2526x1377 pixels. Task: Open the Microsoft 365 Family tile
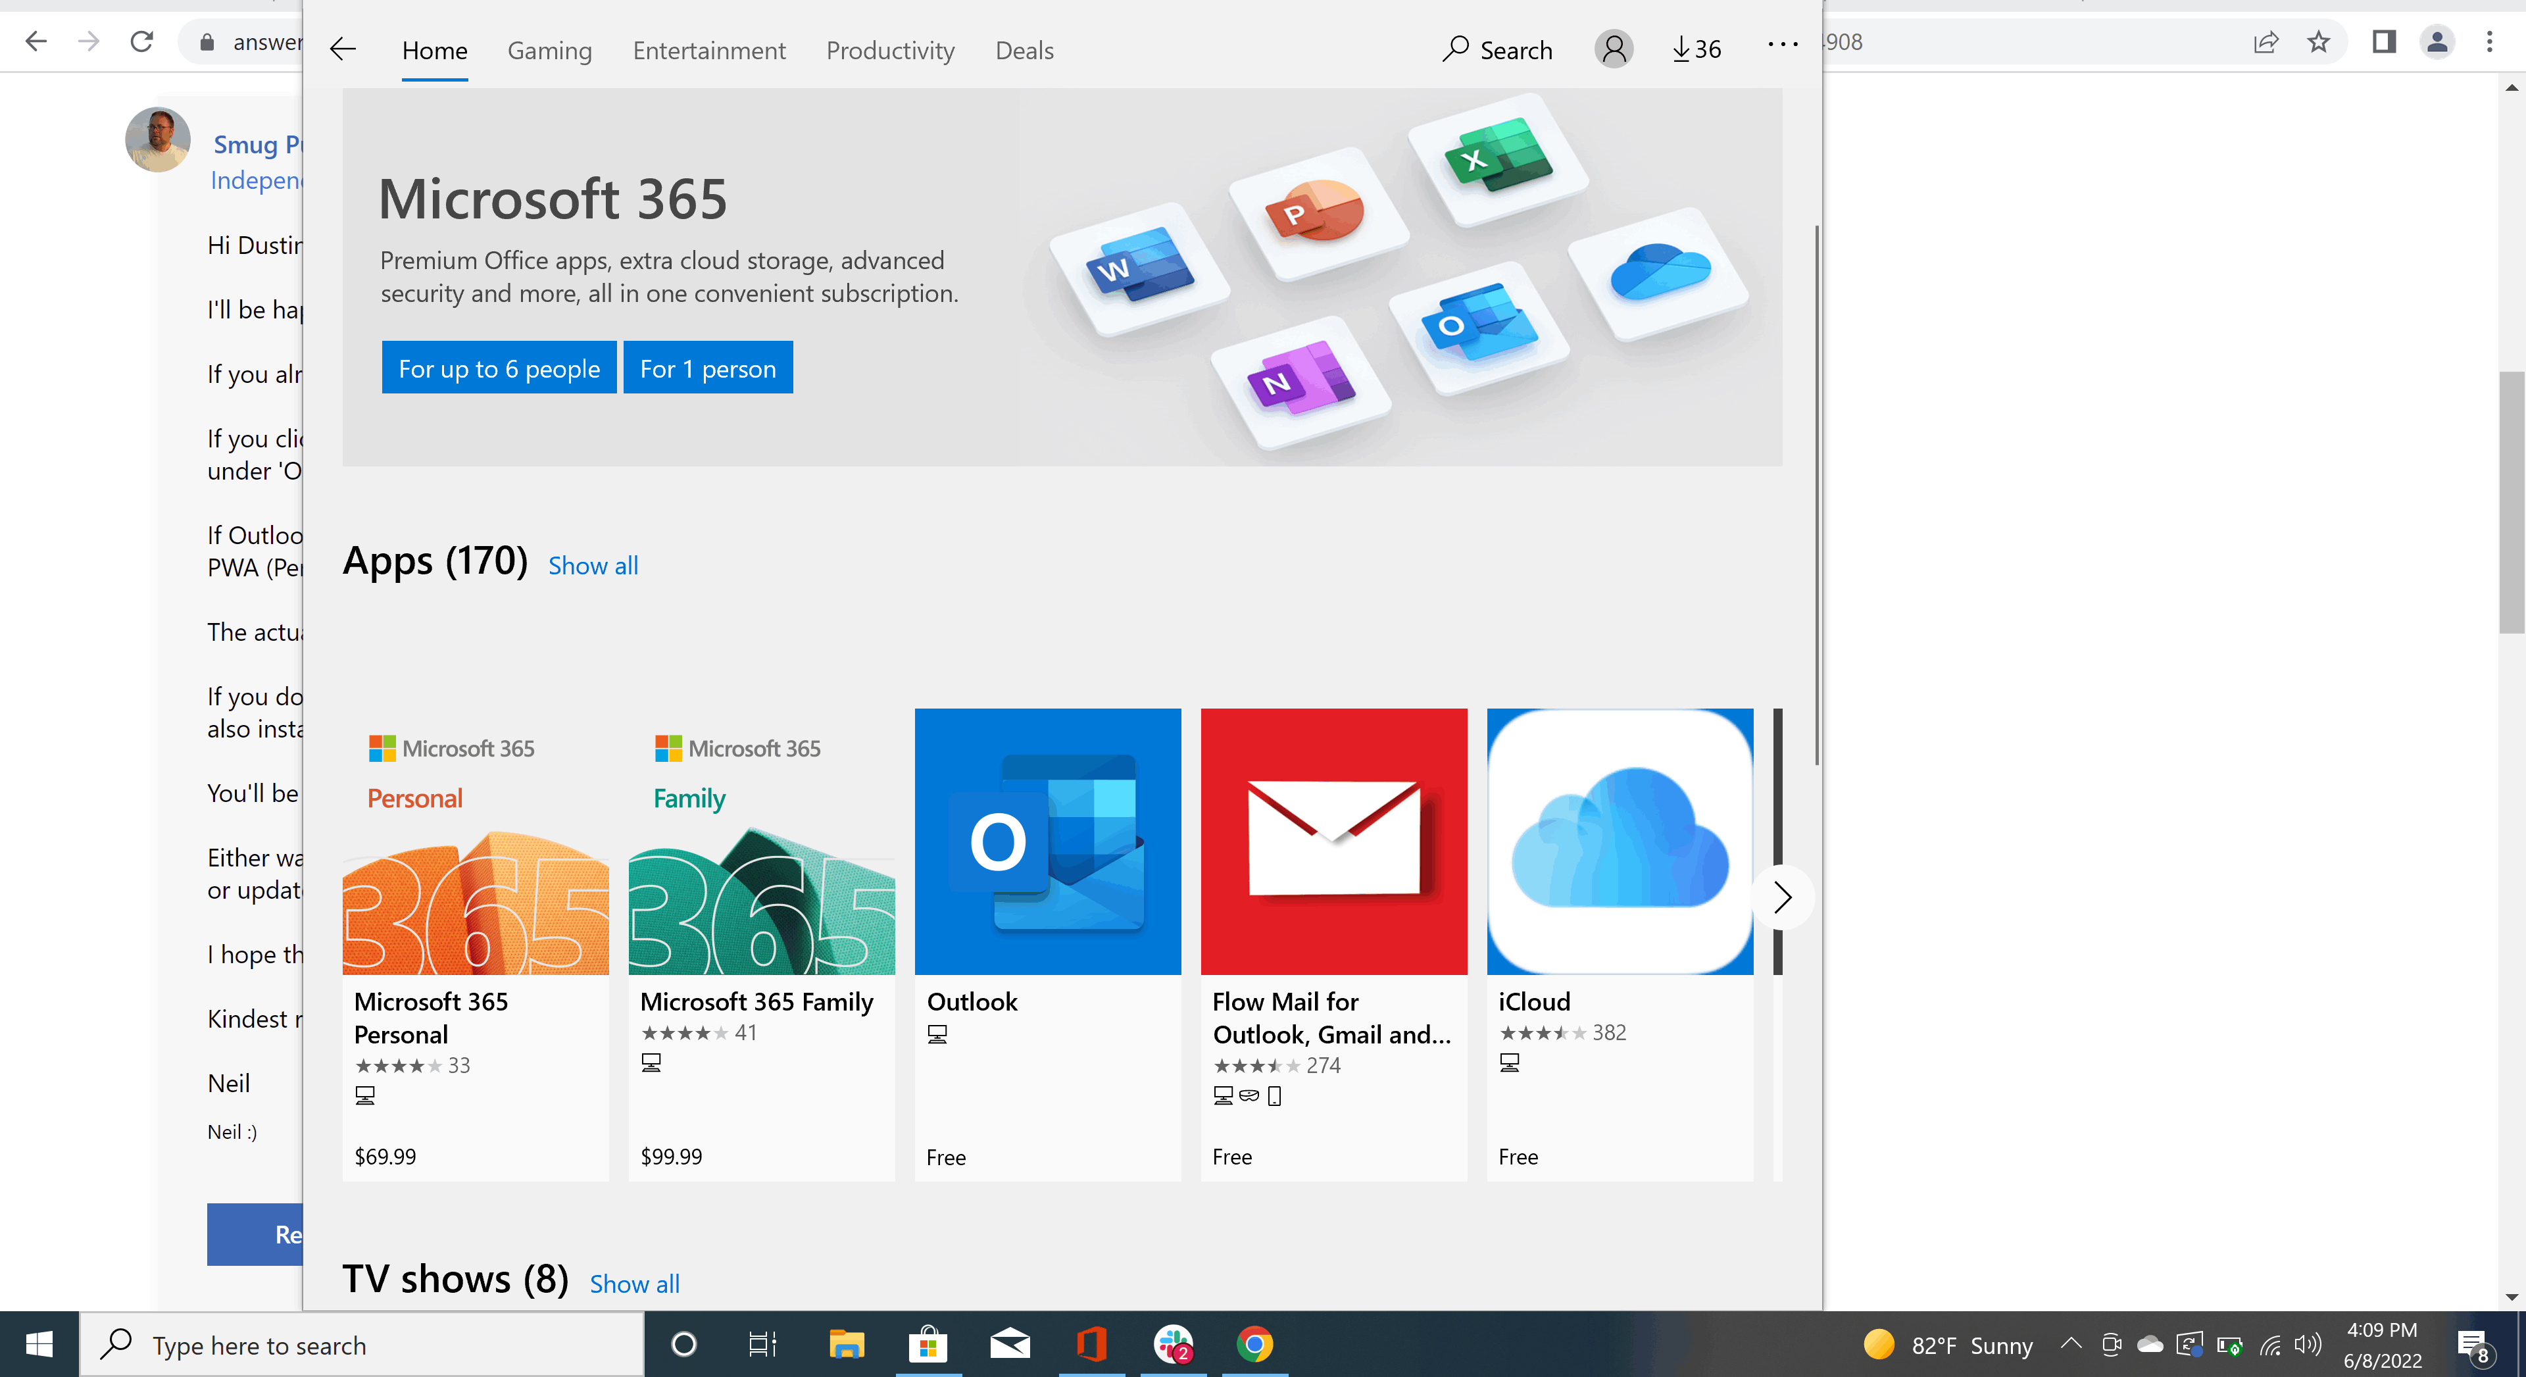tap(762, 945)
